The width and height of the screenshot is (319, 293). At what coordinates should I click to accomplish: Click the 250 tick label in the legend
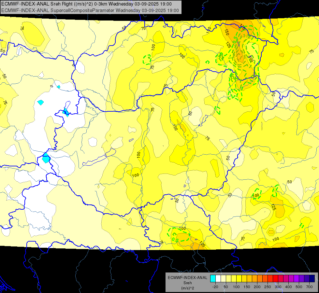(268, 287)
